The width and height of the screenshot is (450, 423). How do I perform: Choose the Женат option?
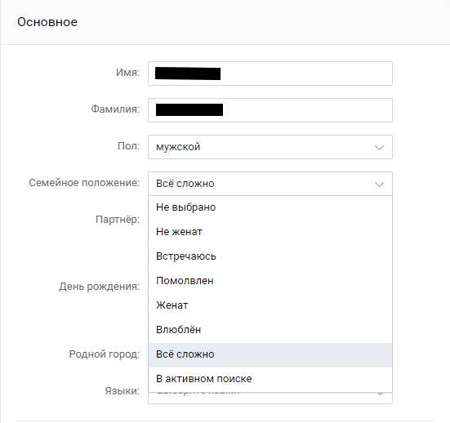coord(270,305)
